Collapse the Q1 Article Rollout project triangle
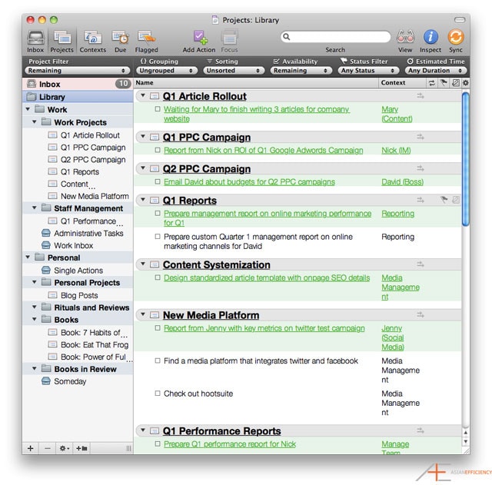The width and height of the screenshot is (492, 485). tap(143, 95)
